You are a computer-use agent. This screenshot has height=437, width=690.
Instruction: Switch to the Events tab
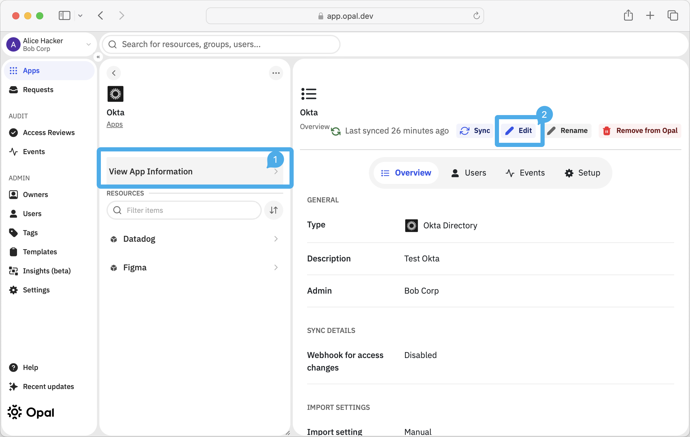click(525, 173)
